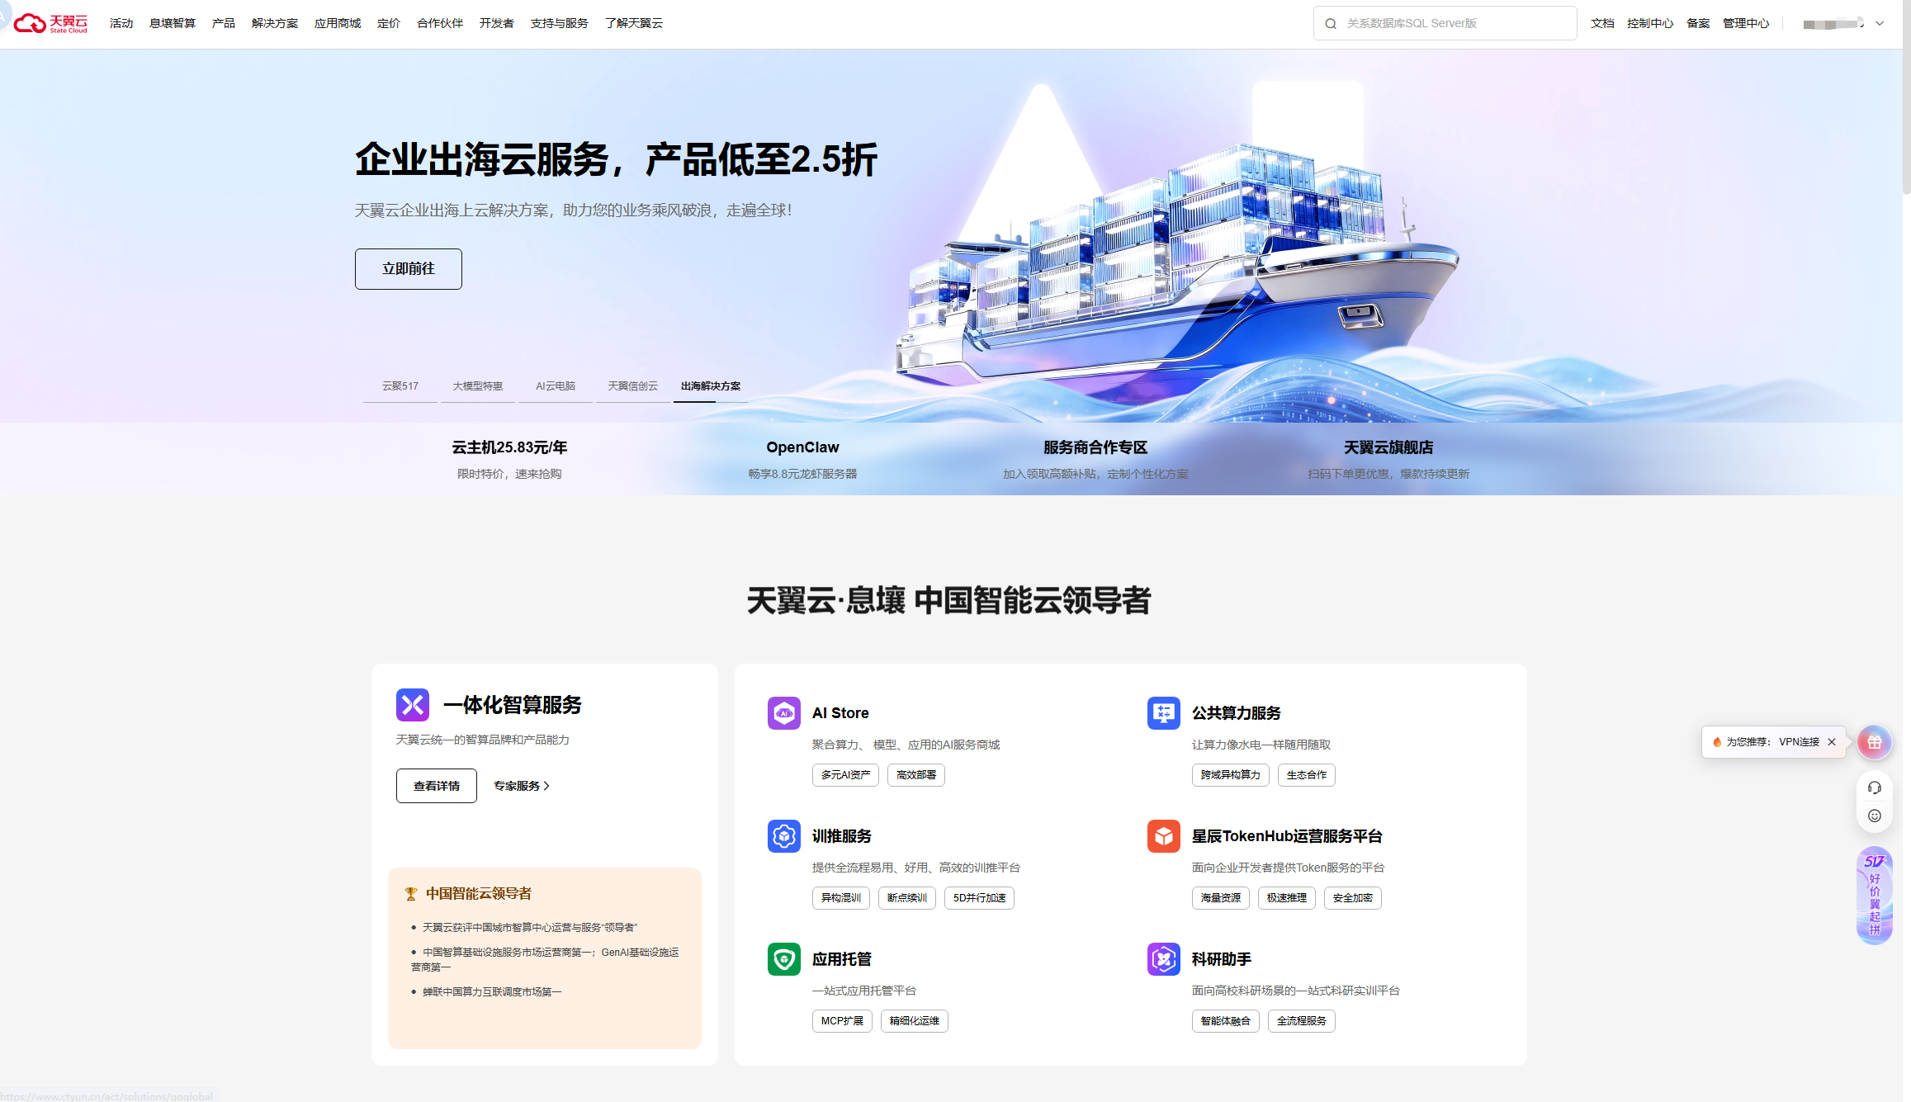
Task: Select the 出海解决方案 banner tab
Action: (x=711, y=386)
